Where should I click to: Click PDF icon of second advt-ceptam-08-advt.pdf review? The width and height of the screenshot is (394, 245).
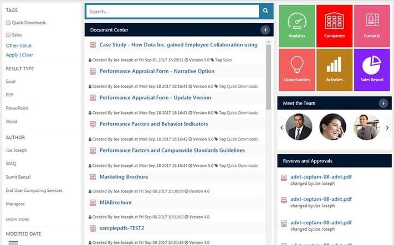(x=284, y=200)
